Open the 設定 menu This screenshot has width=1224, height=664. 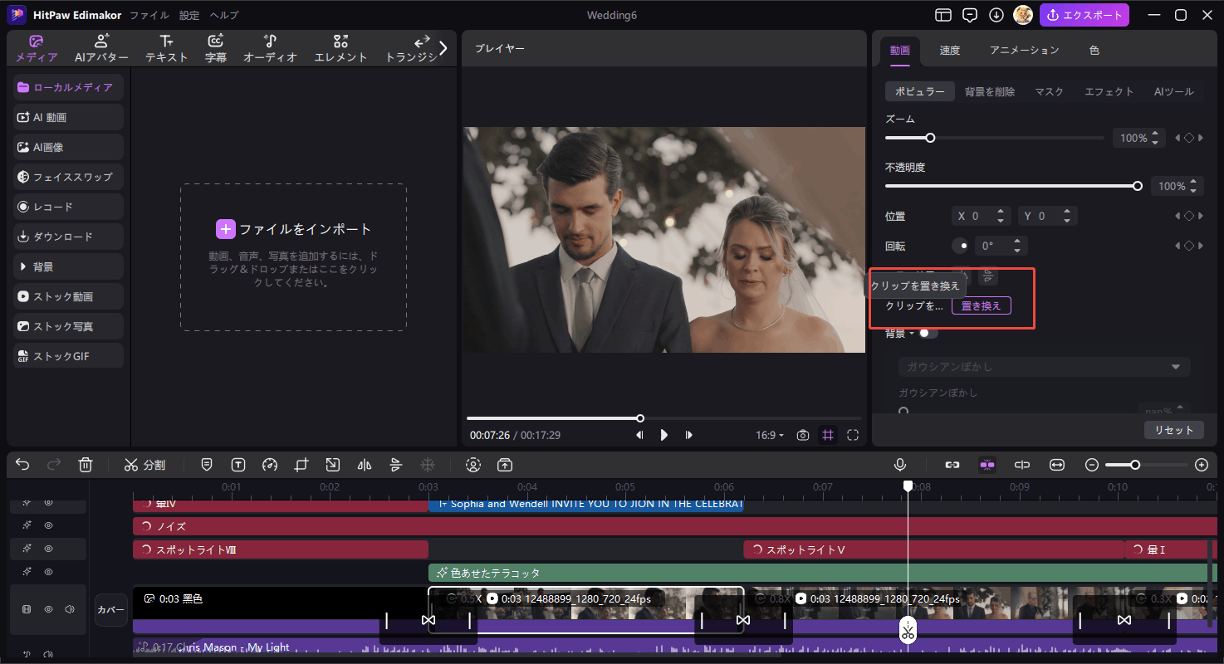189,15
